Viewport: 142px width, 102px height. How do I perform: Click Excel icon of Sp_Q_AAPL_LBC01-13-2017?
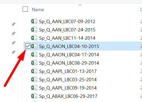click(x=34, y=71)
